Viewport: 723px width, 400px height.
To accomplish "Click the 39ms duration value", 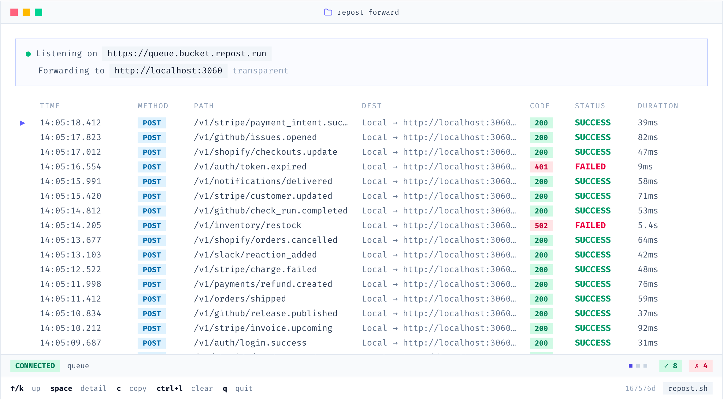I will tap(648, 123).
